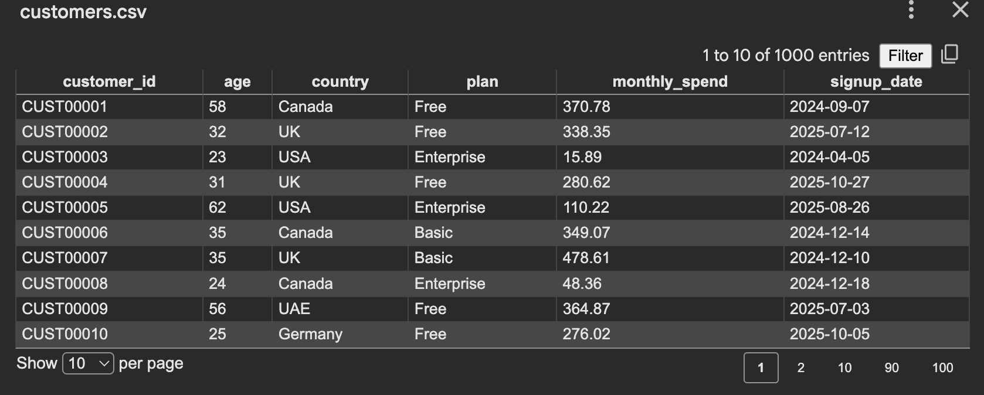Expand the Show per page selector chevron

pos(103,363)
